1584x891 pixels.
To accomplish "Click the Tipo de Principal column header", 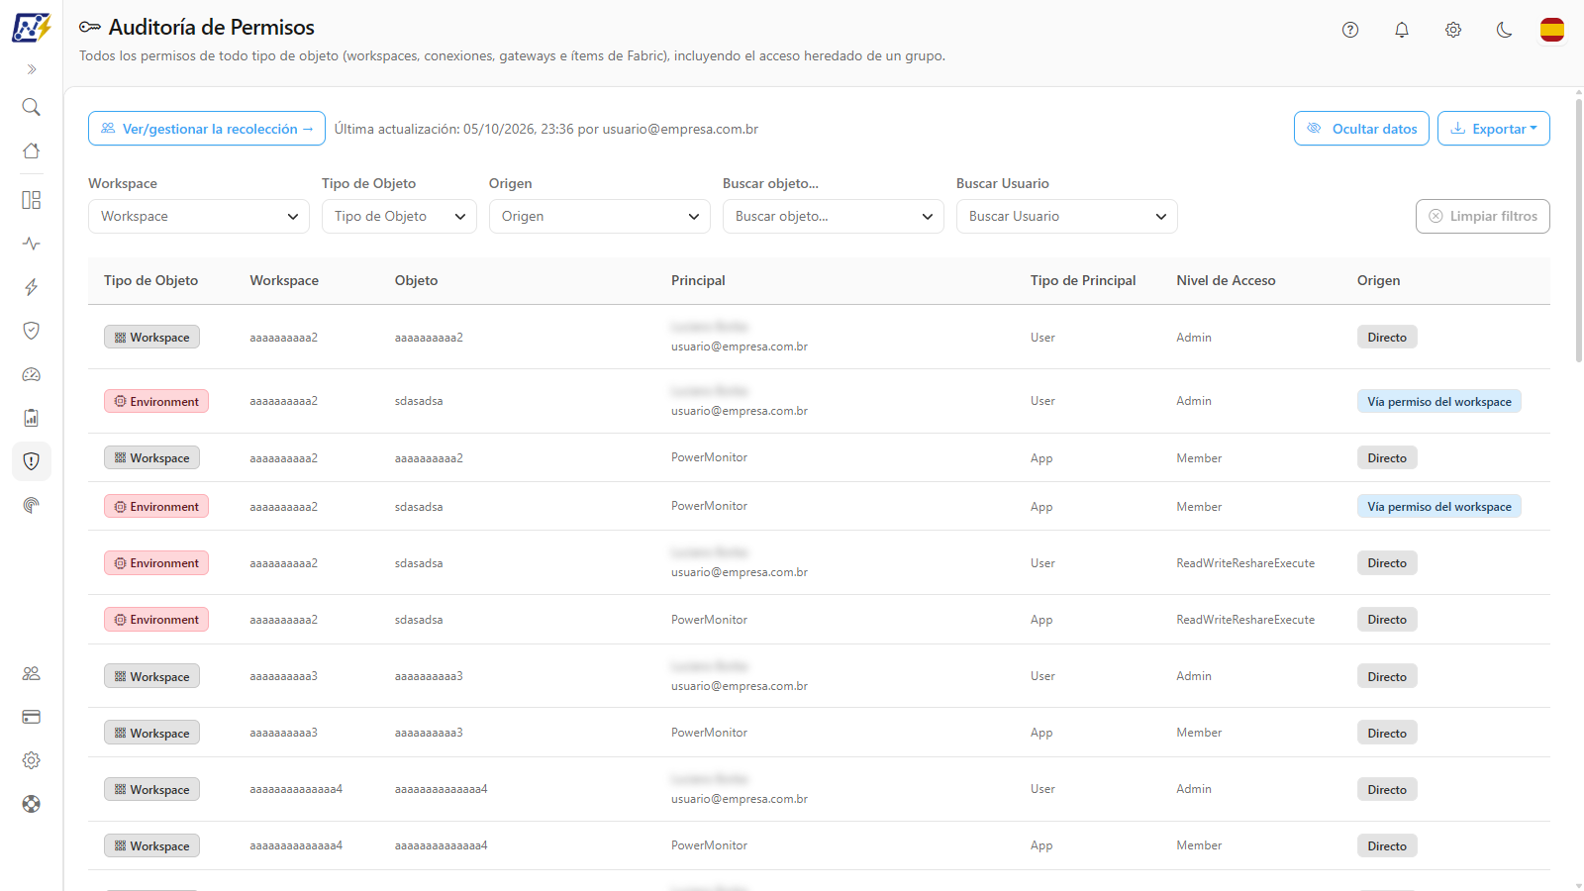I will pyautogui.click(x=1083, y=281).
